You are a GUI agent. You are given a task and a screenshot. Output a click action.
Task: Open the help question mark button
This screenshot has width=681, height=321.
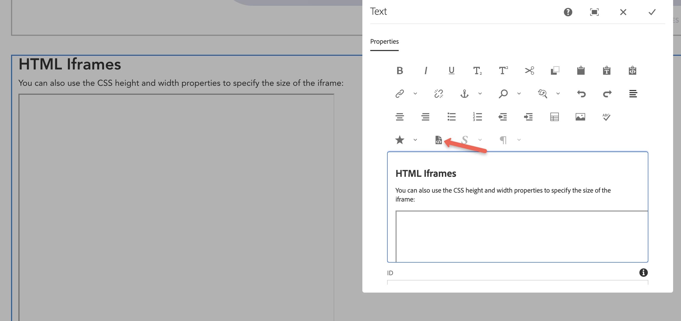point(568,12)
